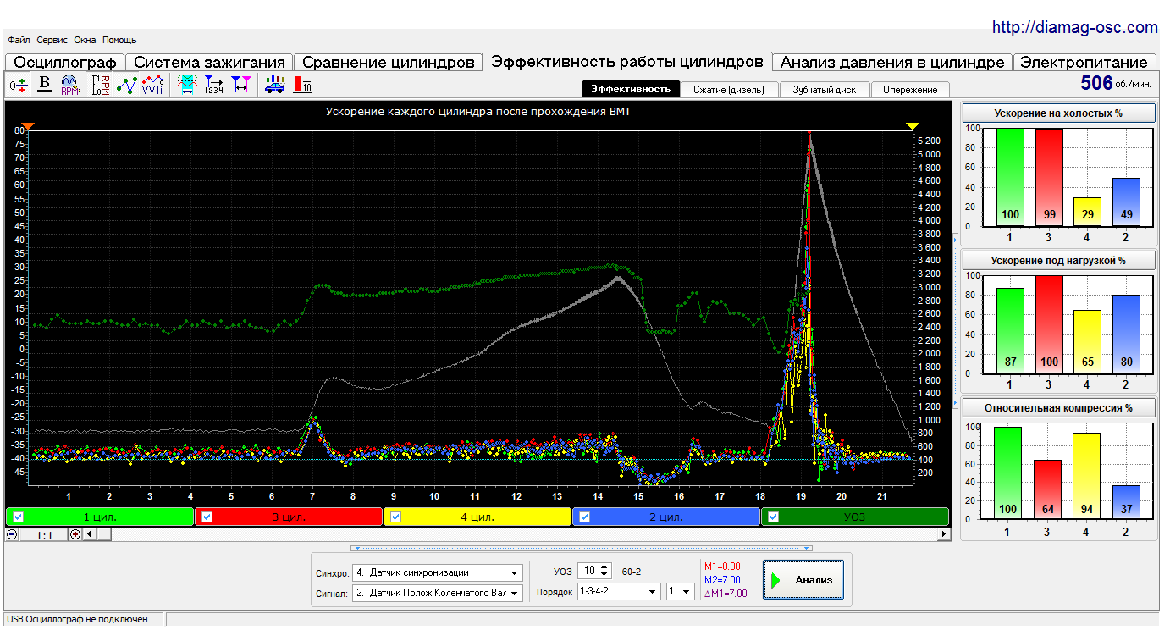This screenshot has width=1170, height=630.
Task: Toggle the 1 цил. checkbox
Action: [x=18, y=517]
